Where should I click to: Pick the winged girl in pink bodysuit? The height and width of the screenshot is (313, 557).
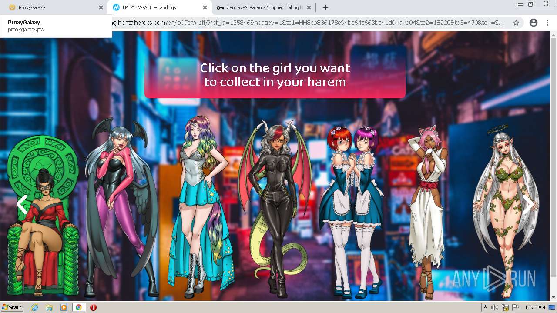click(121, 206)
